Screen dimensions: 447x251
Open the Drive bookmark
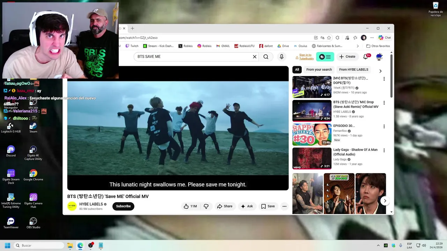(x=283, y=46)
